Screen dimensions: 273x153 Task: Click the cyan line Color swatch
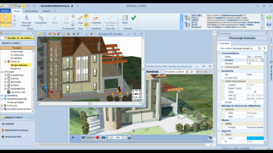(255, 138)
